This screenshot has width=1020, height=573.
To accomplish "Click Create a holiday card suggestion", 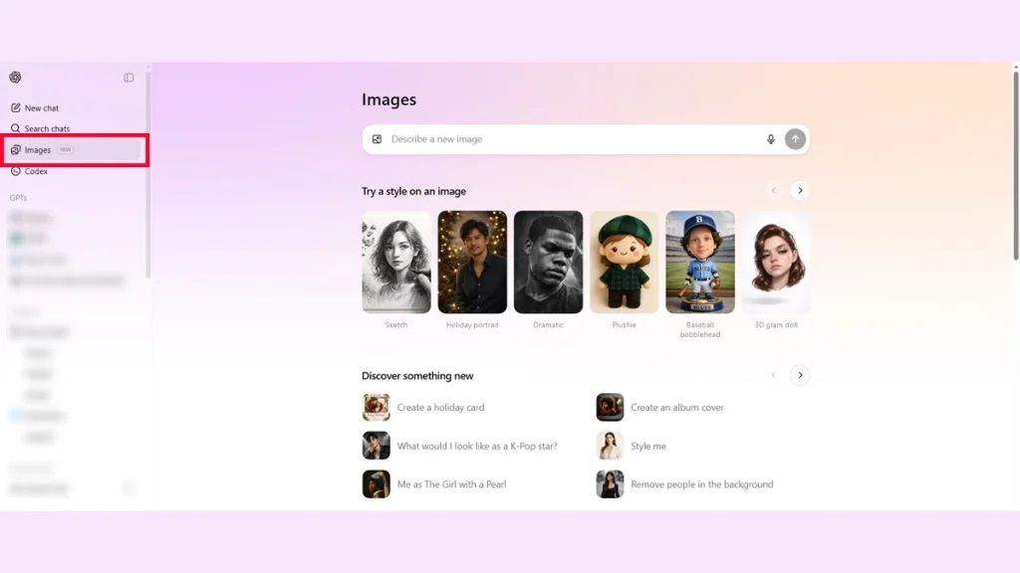I will coord(439,408).
